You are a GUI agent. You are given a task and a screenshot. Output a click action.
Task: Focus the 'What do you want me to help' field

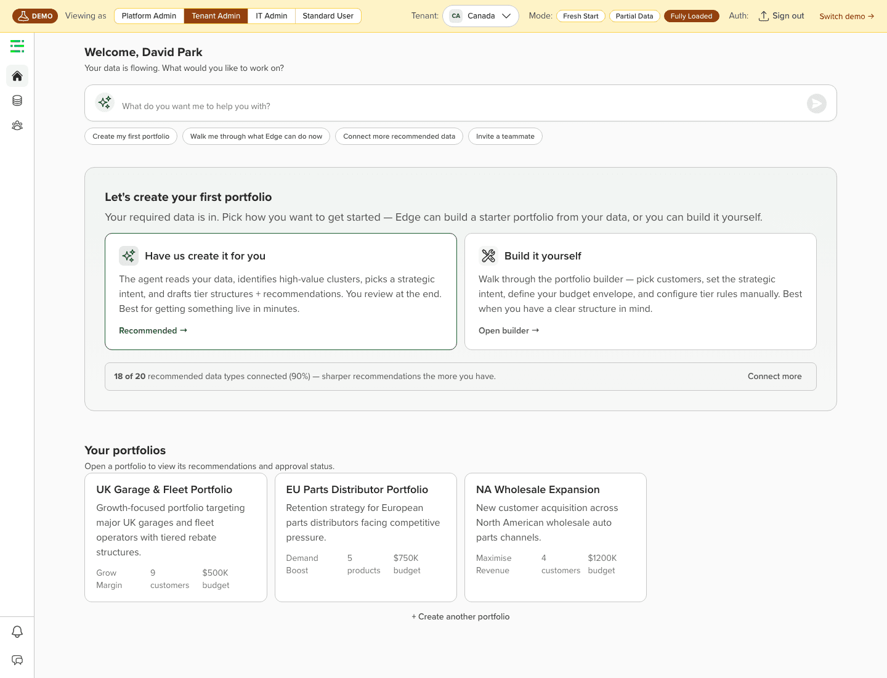click(x=461, y=103)
